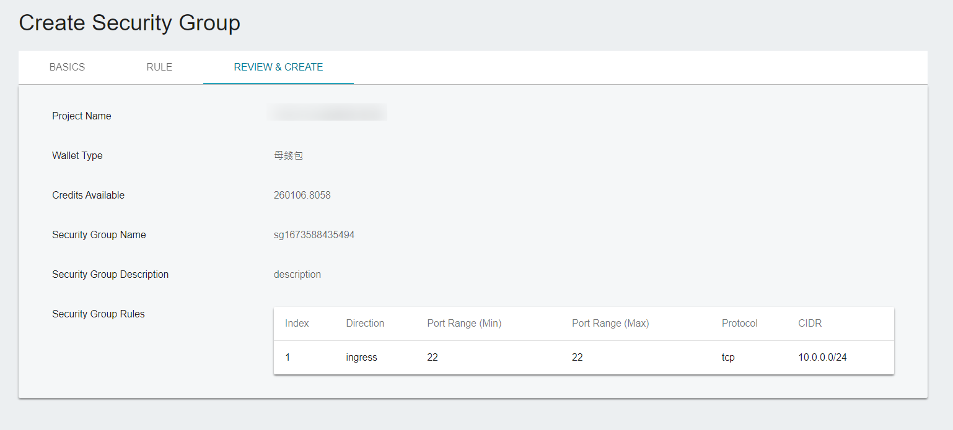Viewport: 953px width, 430px height.
Task: Click the ingress direction cell
Action: pyautogui.click(x=361, y=357)
